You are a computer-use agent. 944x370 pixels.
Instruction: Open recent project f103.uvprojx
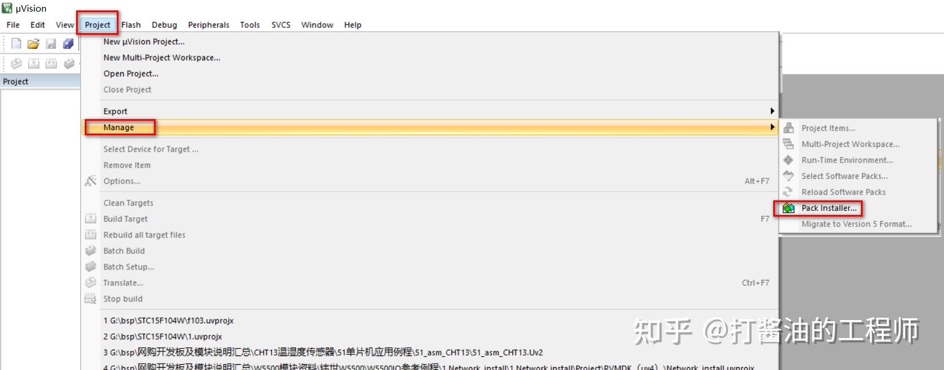(430, 321)
